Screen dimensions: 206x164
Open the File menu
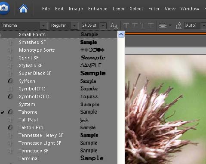46,9
